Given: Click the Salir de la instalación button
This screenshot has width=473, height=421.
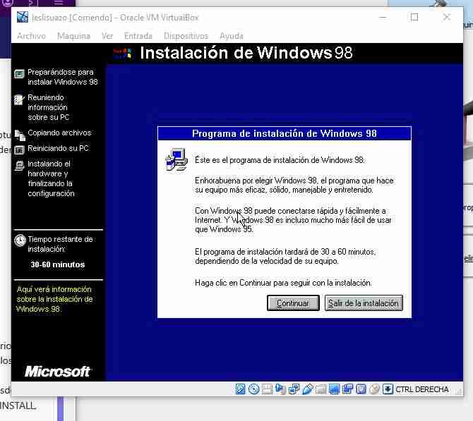Looking at the screenshot, I should coord(364,303).
